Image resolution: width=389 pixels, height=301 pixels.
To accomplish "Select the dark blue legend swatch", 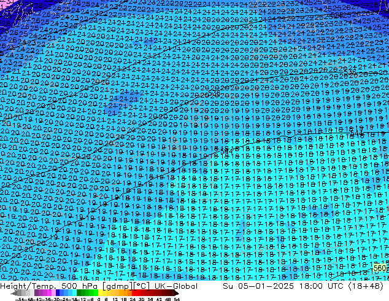I will click(58, 292).
